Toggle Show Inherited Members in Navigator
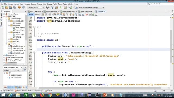 tap(5, 87)
